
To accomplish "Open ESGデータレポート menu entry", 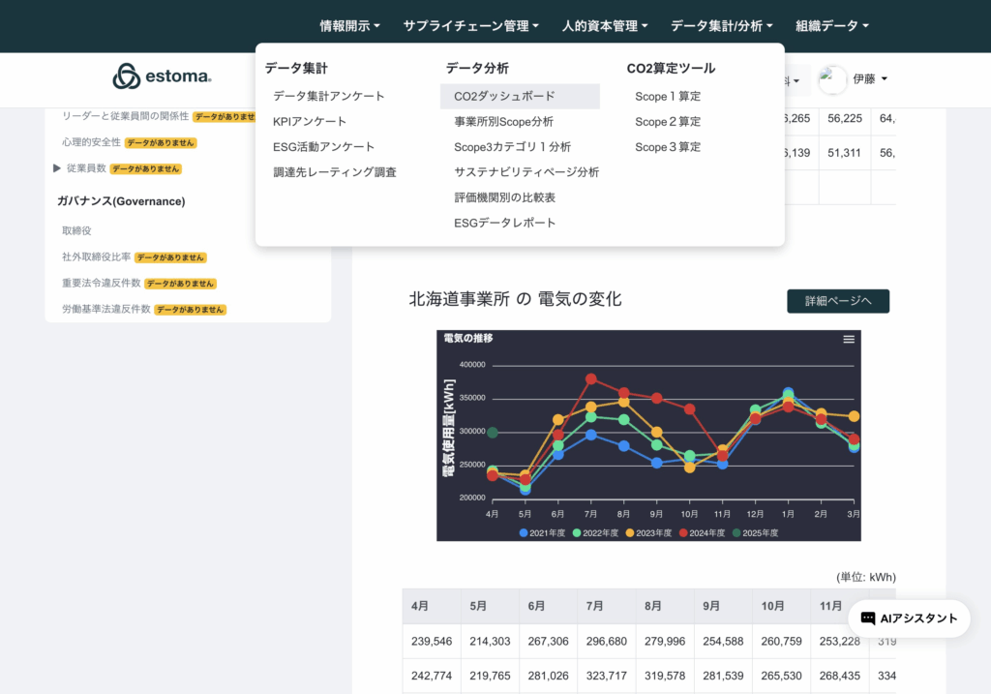I will point(505,223).
